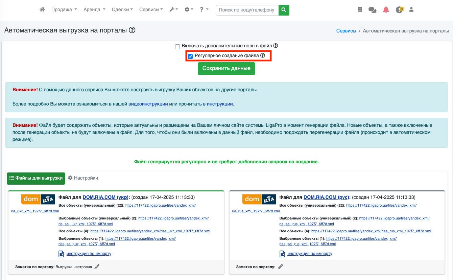This screenshot has width=453, height=280.
Task: Select the 'Файлы для выгрузки' tab
Action: (36, 178)
